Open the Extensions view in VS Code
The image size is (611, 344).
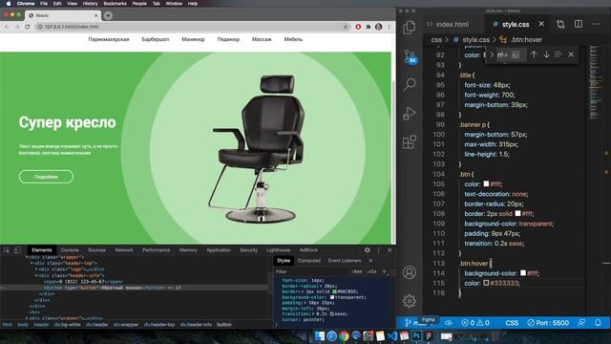click(x=410, y=141)
